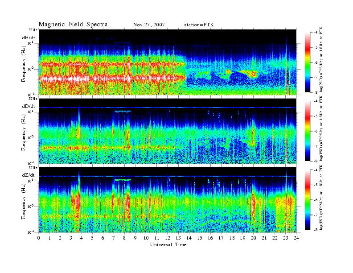Click the "Universal Time" axis title
353x273 pixels.
pyautogui.click(x=168, y=244)
